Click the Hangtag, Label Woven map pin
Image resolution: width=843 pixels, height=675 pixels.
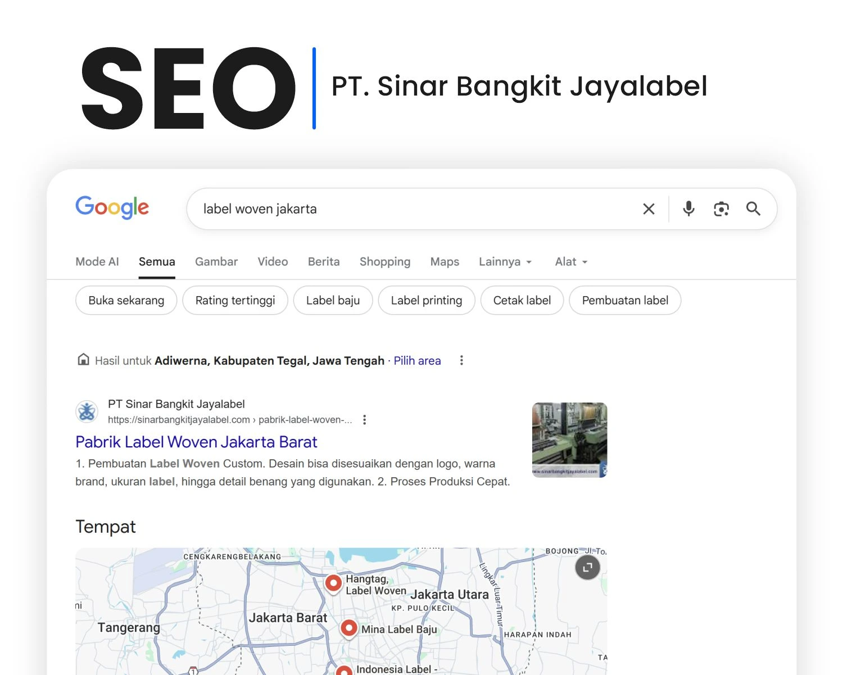tap(333, 583)
